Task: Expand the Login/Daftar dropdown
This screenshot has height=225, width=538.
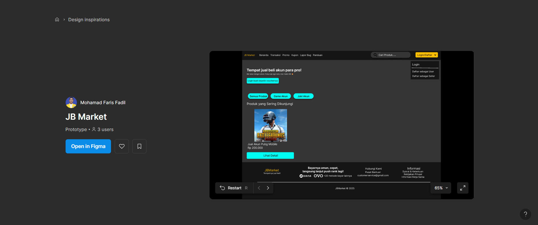Action: pos(426,55)
